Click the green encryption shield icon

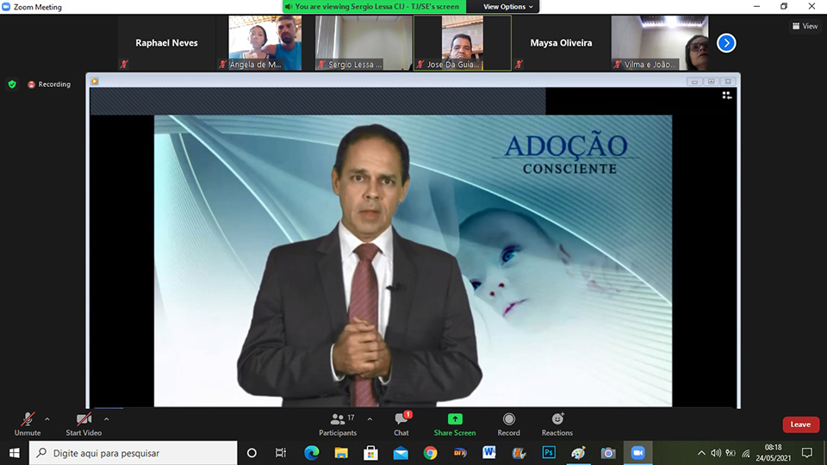click(12, 84)
